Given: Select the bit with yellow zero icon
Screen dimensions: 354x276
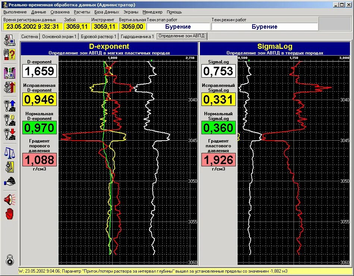Looking at the screenshot, I should coord(9,120).
